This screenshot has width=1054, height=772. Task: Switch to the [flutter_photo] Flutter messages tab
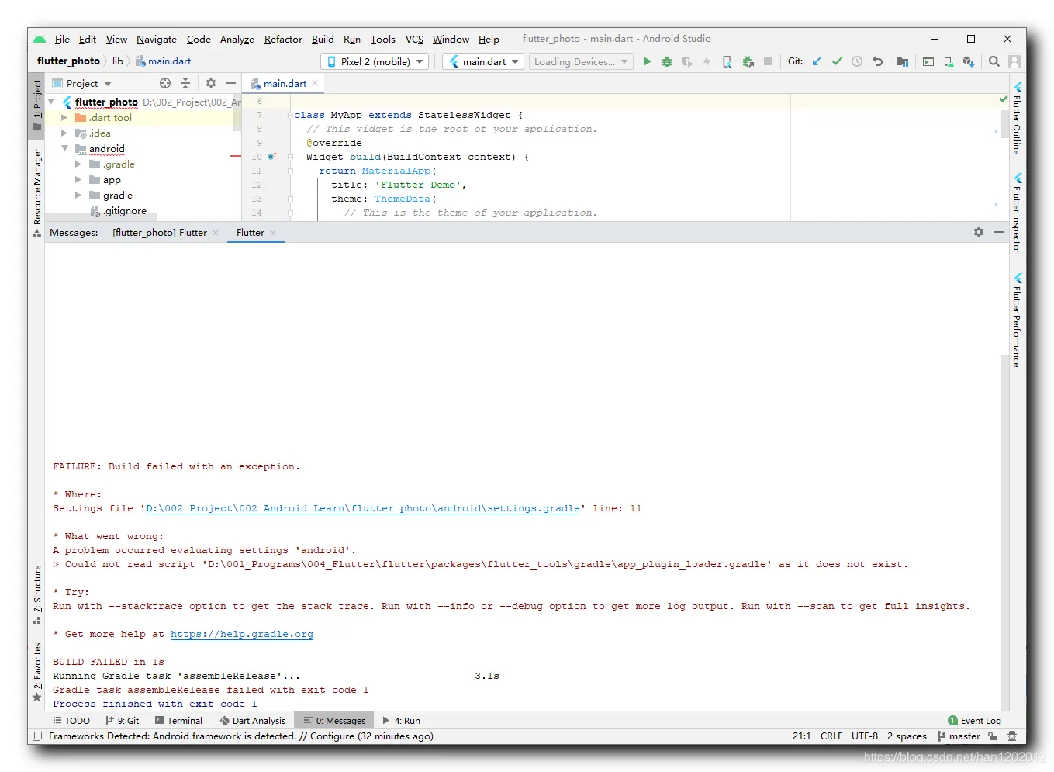coord(160,232)
